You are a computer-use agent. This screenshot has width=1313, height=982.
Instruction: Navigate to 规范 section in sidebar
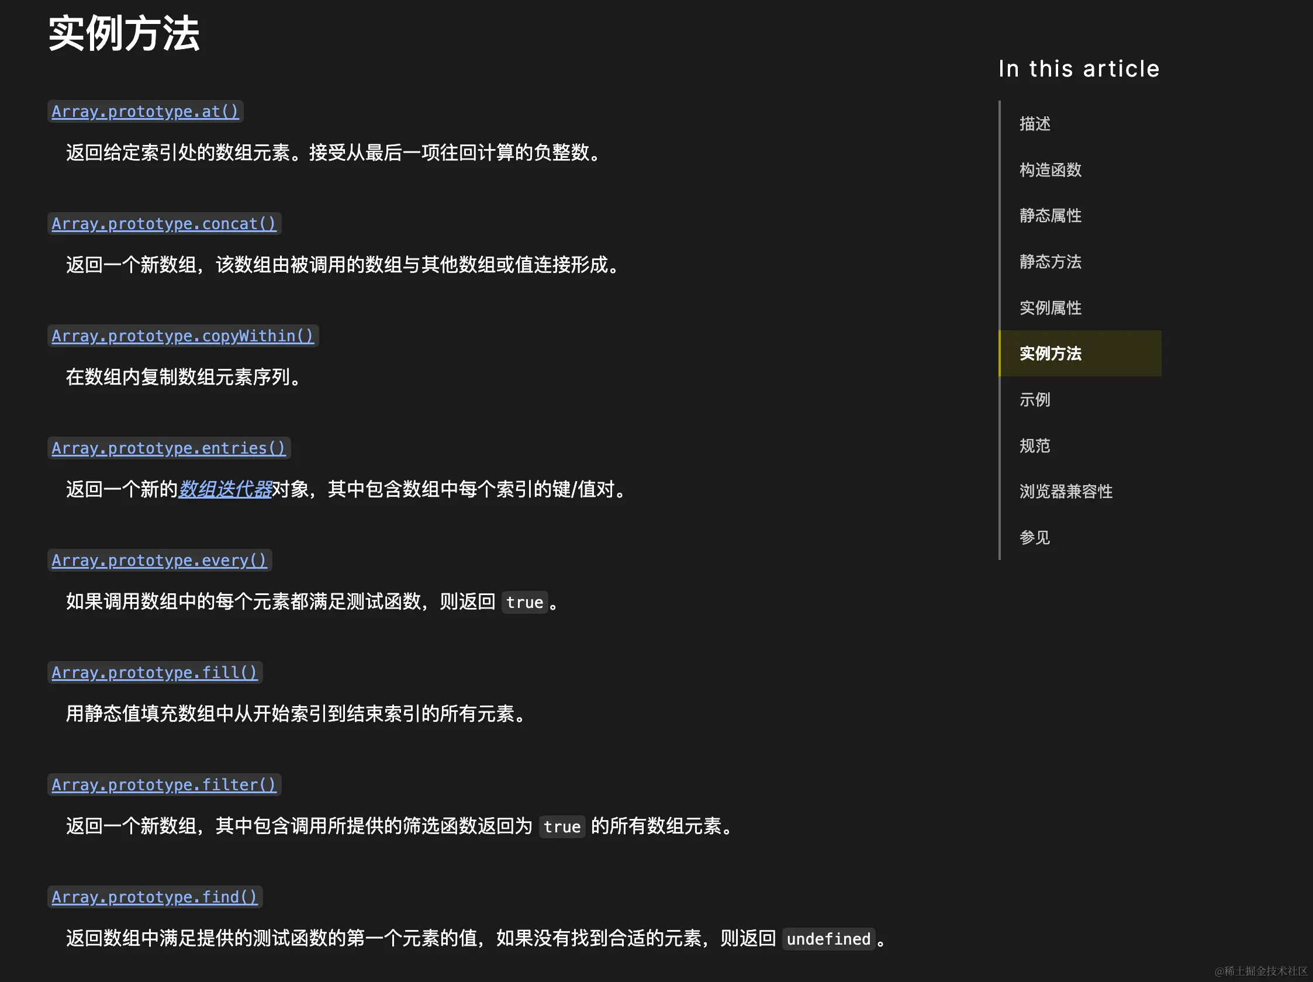(x=1035, y=445)
